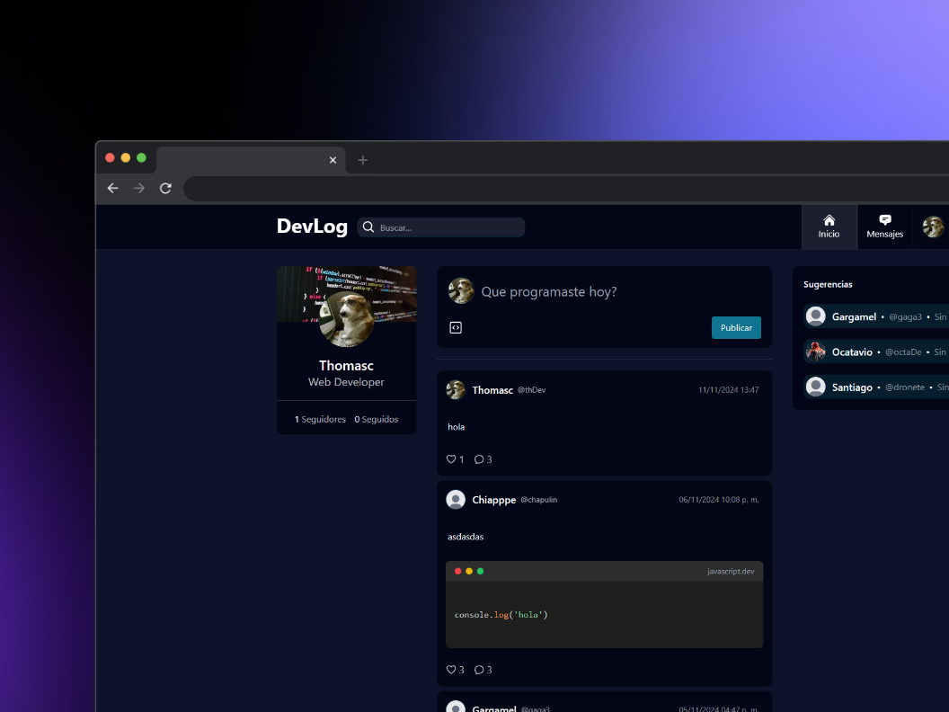949x712 pixels.
Task: Reload the page with the refresh icon
Action: [x=165, y=188]
